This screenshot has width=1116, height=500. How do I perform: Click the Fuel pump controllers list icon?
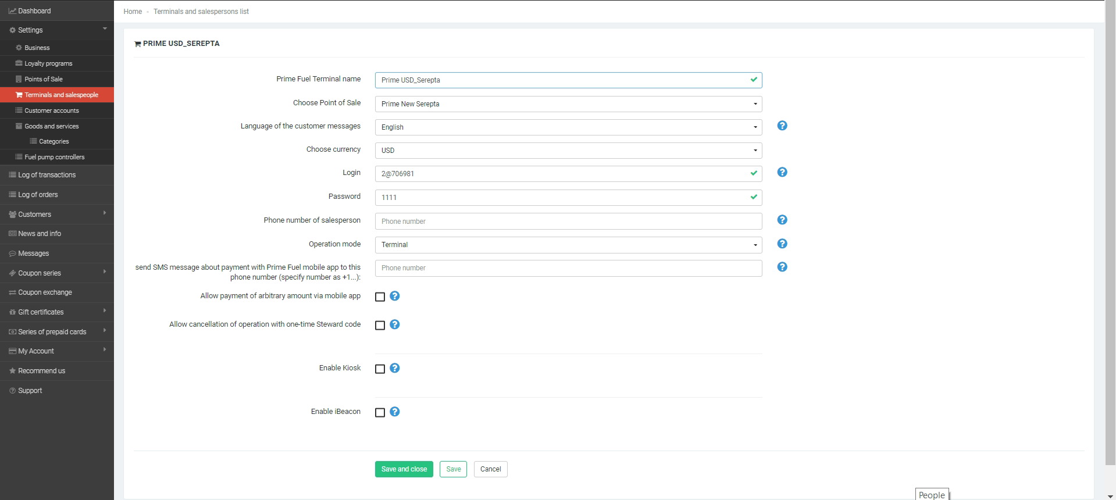point(19,157)
